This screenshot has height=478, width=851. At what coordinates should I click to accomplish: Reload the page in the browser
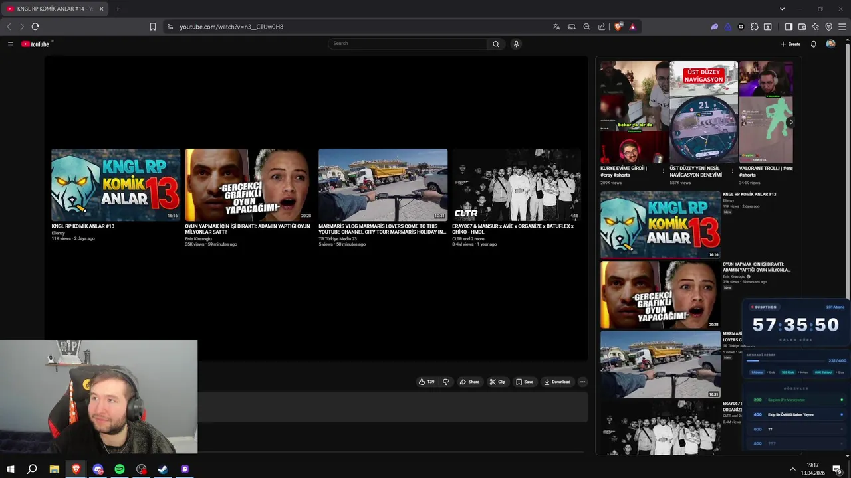(x=35, y=27)
